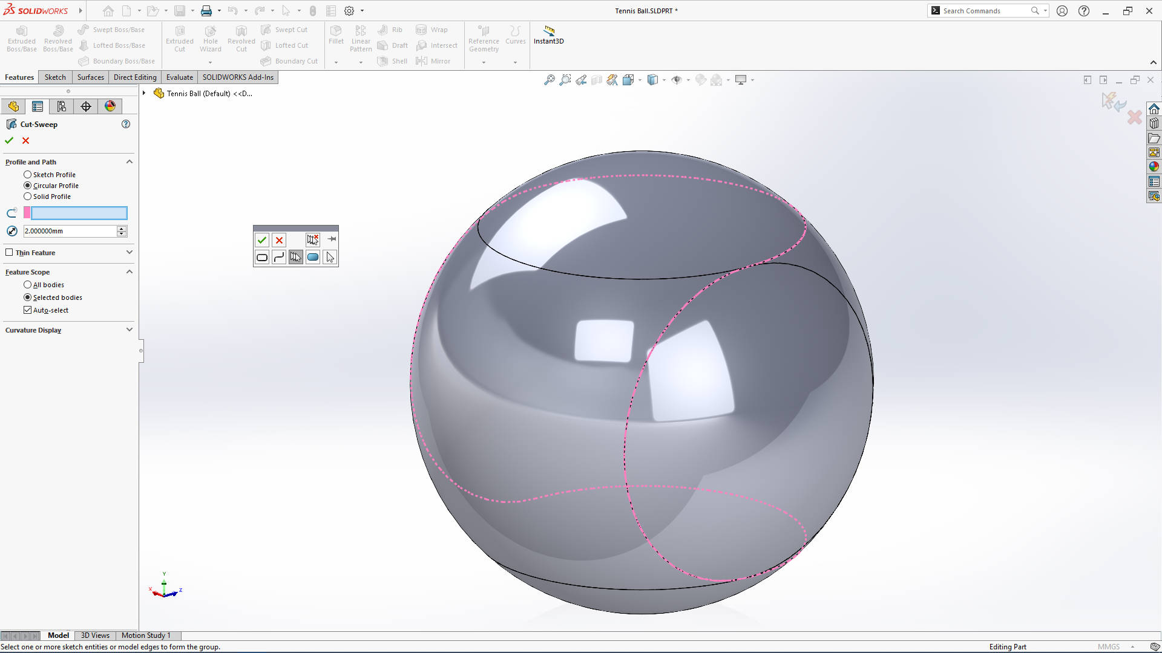Cancel the Cut-Sweep with red X
1162x653 pixels.
pyautogui.click(x=25, y=140)
